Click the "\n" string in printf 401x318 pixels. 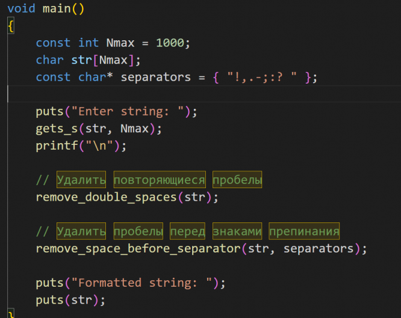coord(99,146)
